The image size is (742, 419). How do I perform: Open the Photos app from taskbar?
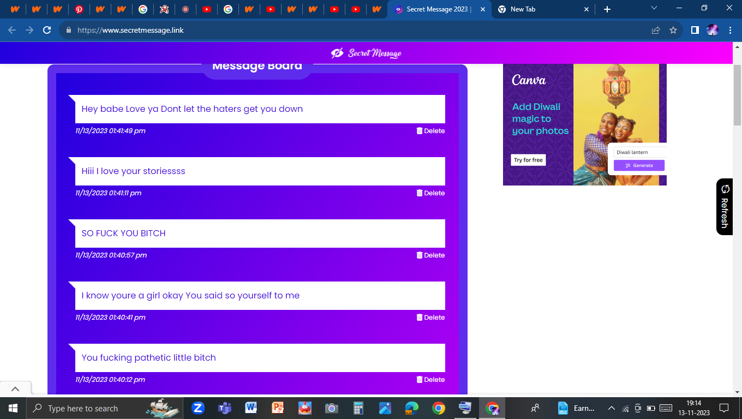click(385, 408)
